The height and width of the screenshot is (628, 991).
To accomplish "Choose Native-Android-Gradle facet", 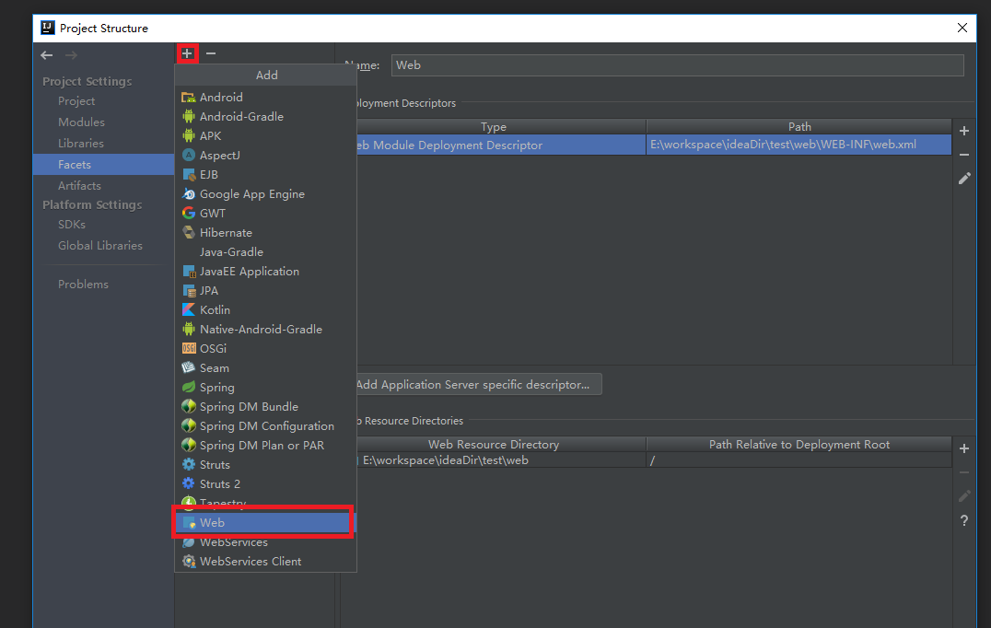I will (x=265, y=329).
